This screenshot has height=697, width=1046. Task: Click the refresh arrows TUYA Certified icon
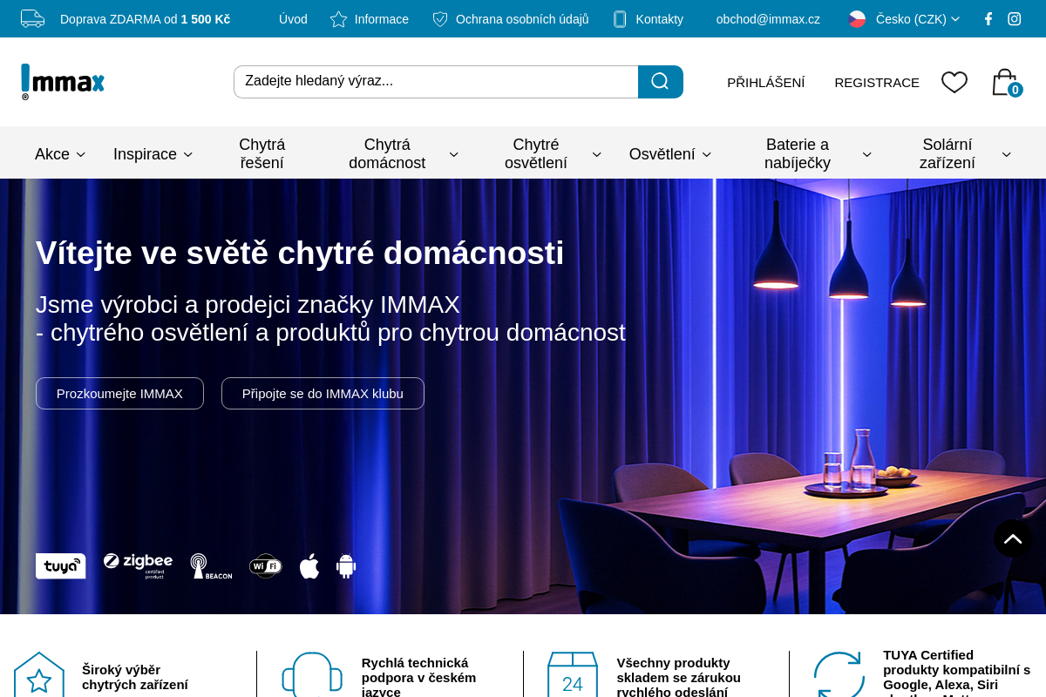coord(839,674)
